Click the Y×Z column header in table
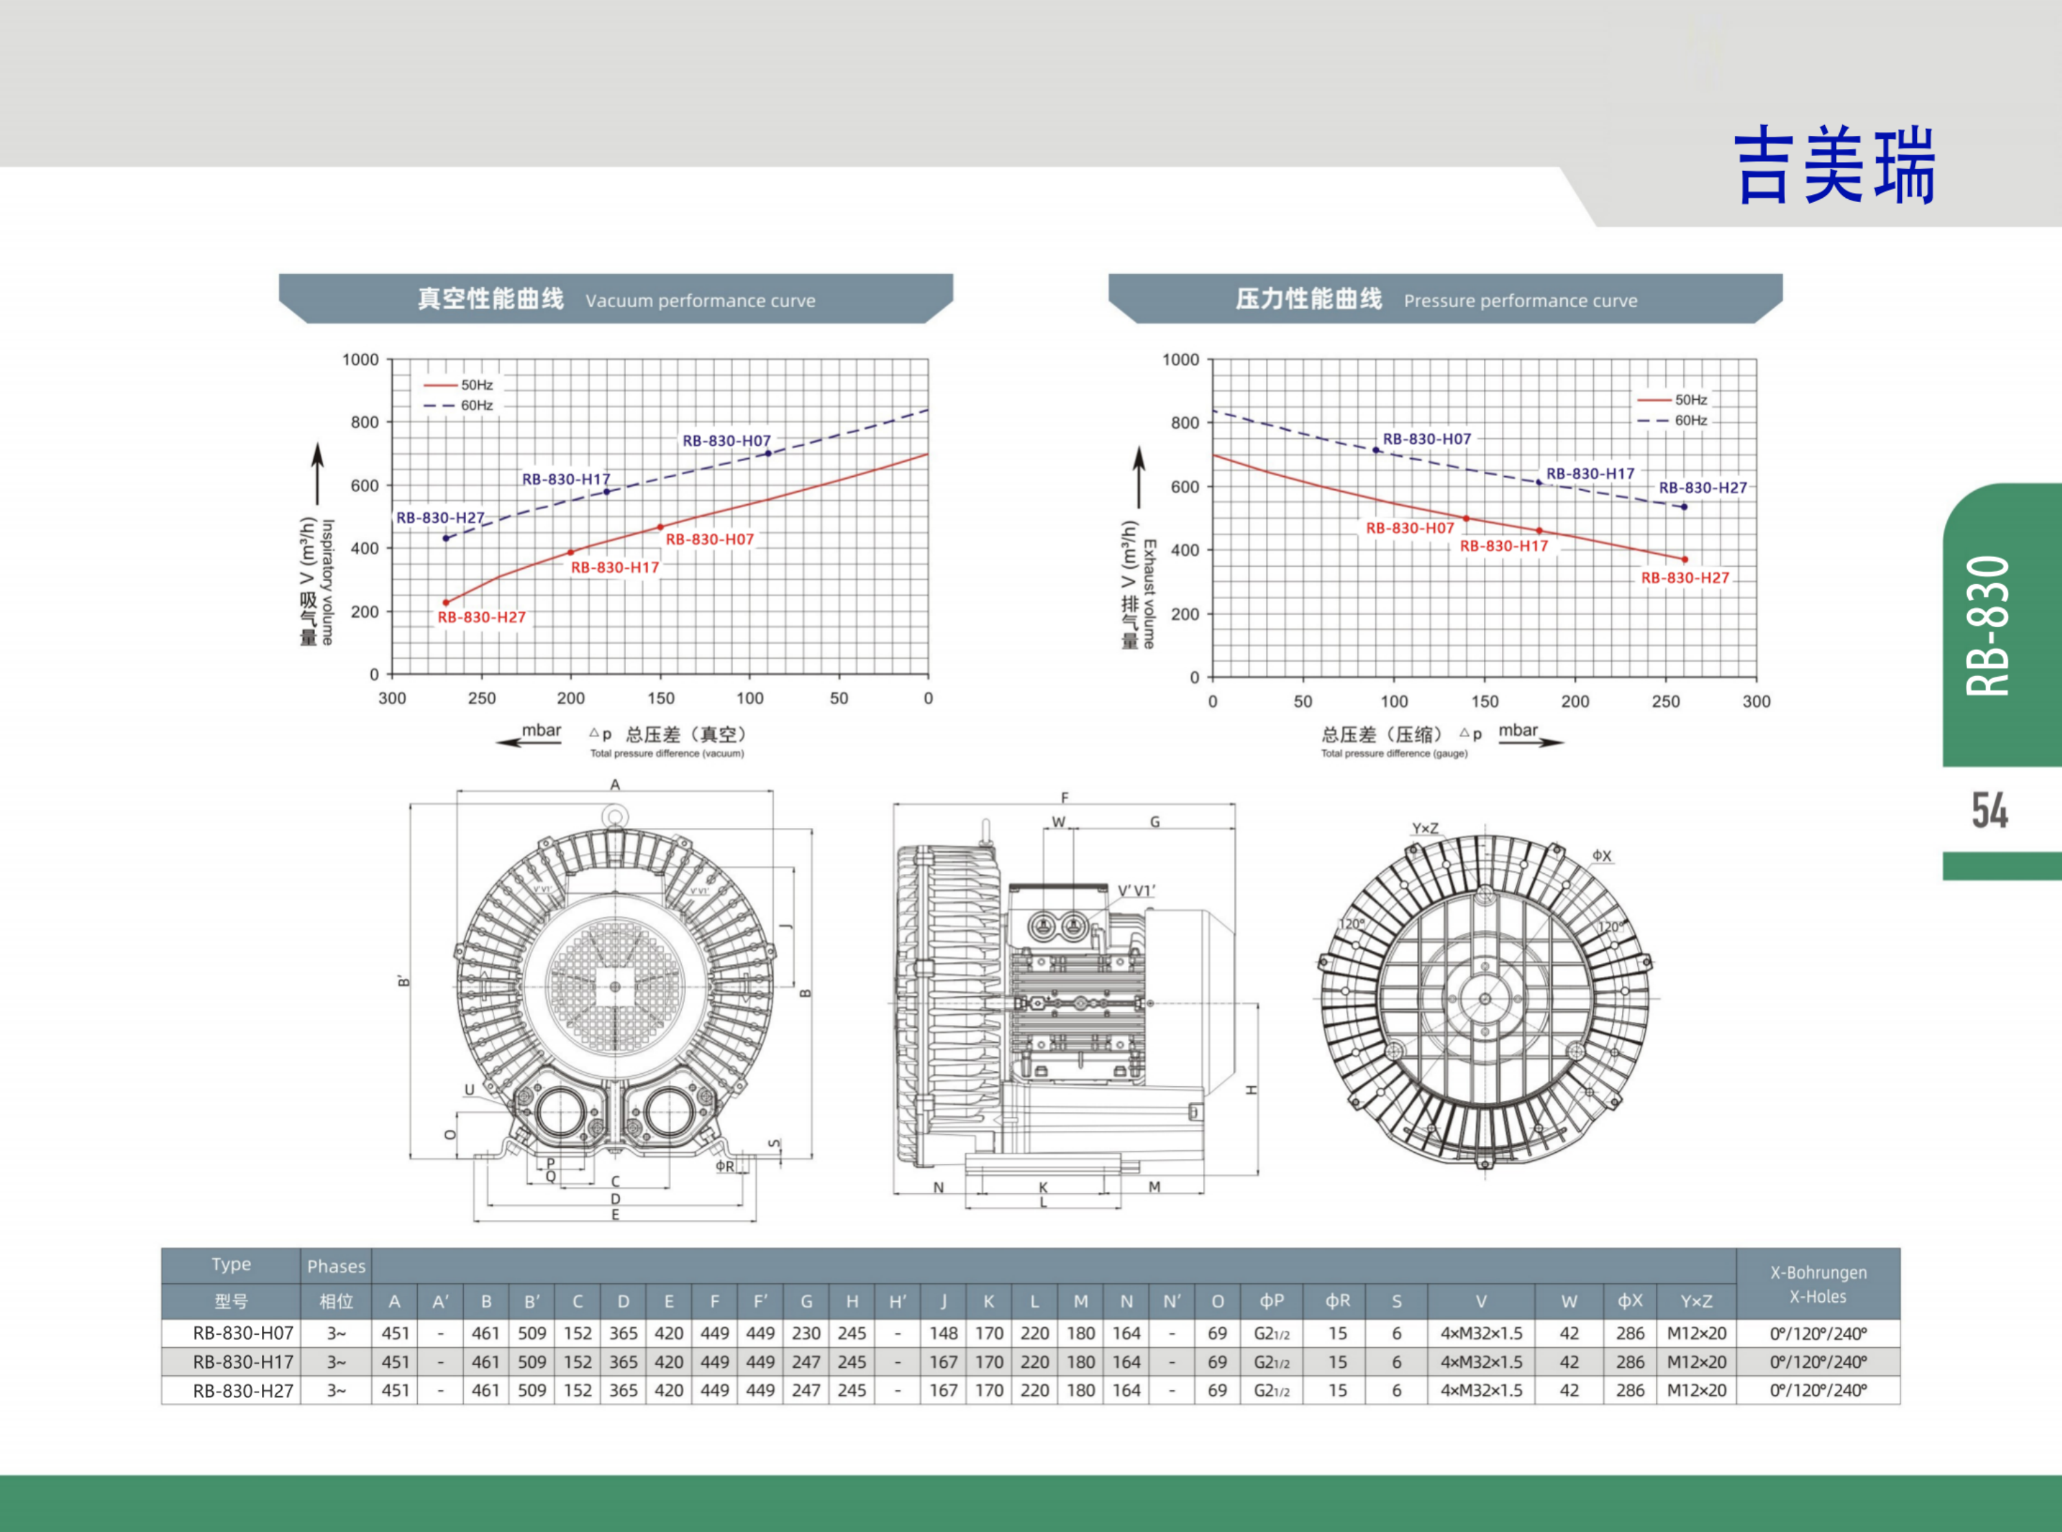This screenshot has height=1532, width=2062. 1696,1301
